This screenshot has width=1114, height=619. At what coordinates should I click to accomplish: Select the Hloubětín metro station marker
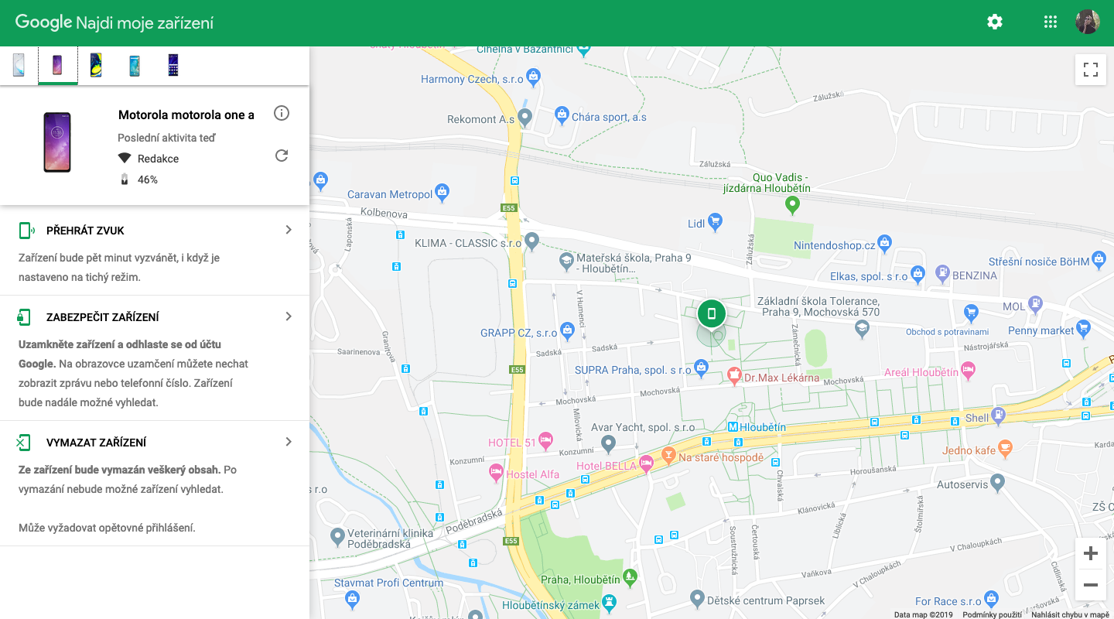733,427
